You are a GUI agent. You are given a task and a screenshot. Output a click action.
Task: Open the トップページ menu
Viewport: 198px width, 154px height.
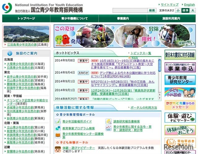coord(26,18)
